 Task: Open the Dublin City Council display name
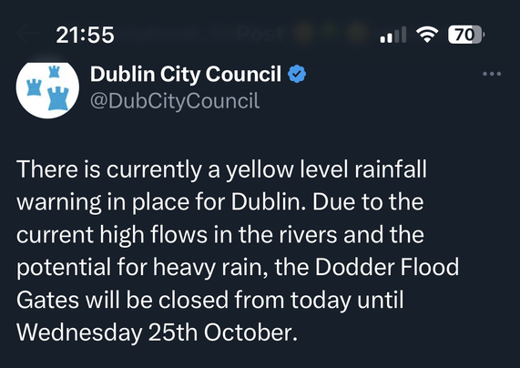(186, 74)
